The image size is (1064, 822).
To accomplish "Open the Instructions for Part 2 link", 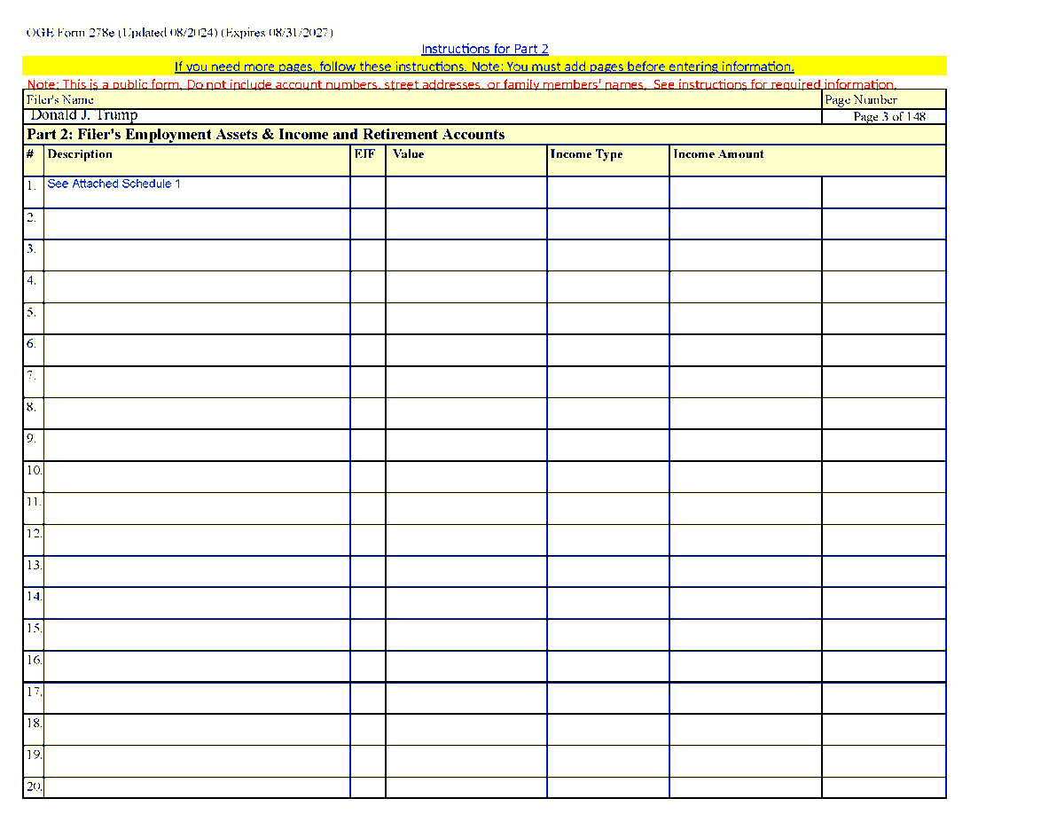I will pos(484,49).
